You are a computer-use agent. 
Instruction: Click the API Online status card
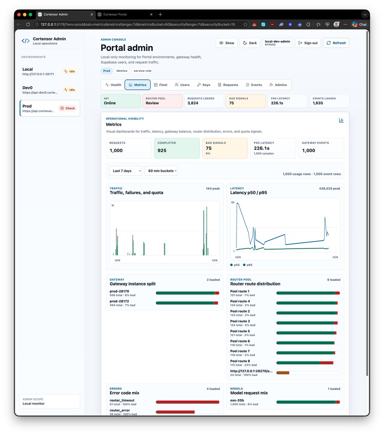point(120,101)
